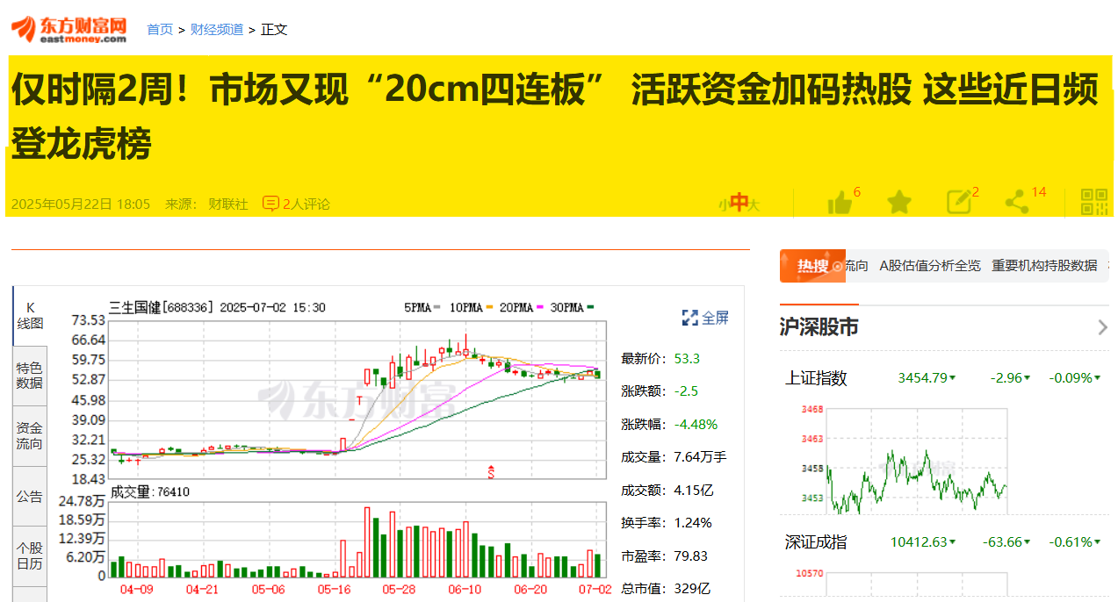
Task: Switch to the 公告 tab
Action: coord(30,497)
